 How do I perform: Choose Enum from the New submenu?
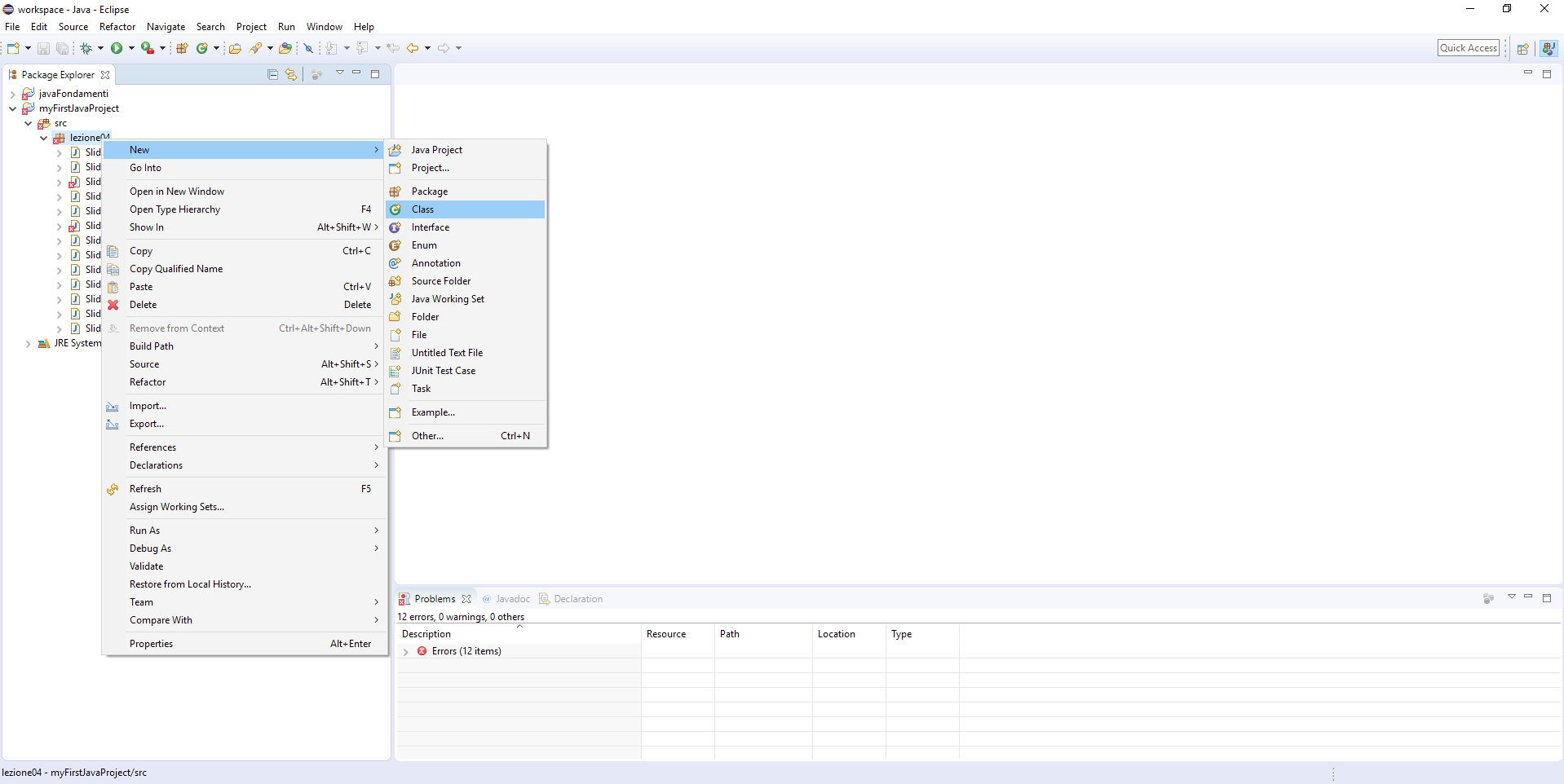tap(465, 245)
